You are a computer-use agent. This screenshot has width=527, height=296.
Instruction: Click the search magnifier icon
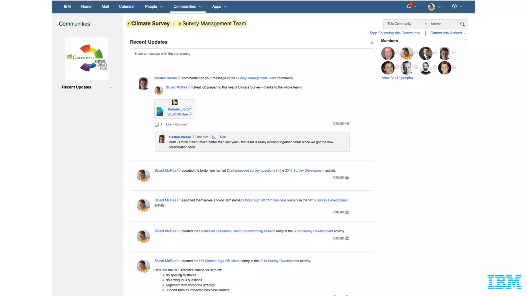462,24
